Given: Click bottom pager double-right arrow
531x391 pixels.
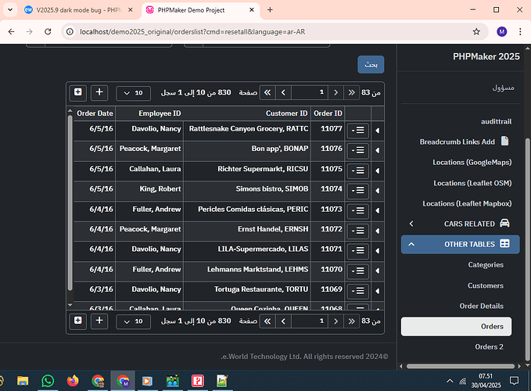Looking at the screenshot, I should pyautogui.click(x=351, y=321).
